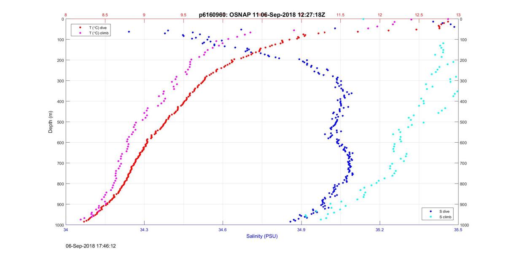Click depth tick 600 beside Depth (m) label
This screenshot has height=253, width=506.
coord(60,143)
